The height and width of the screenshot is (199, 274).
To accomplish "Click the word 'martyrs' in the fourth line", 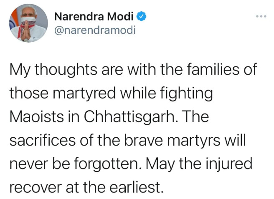I will pos(194,141).
